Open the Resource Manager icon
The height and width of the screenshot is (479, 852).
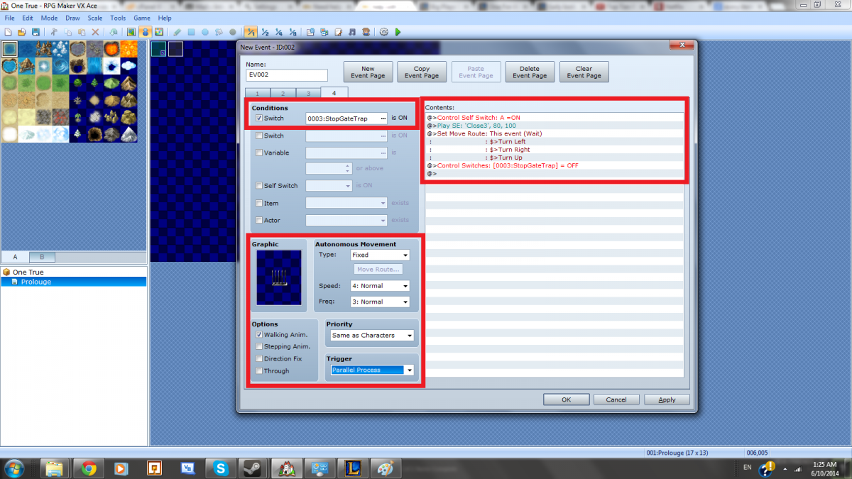324,32
